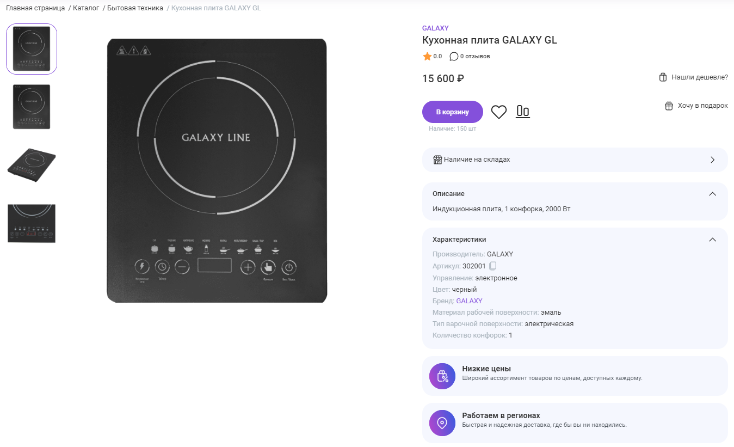Viewport: 734px width, 447px height.
Task: Select first product thumbnail with purple border
Action: click(x=32, y=49)
